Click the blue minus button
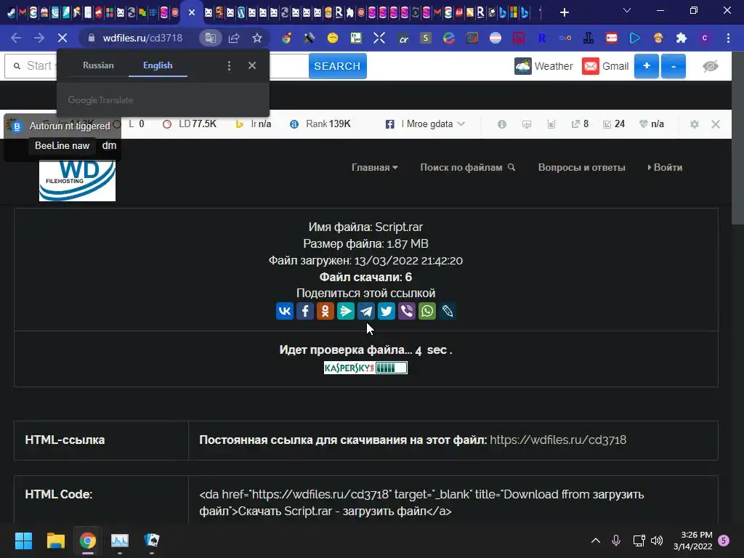 tap(673, 66)
